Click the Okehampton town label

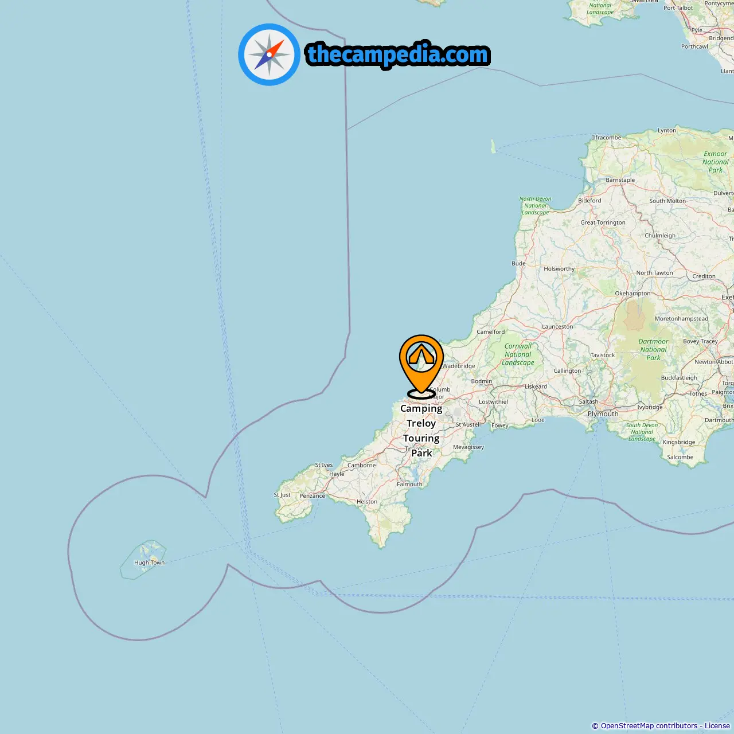pyautogui.click(x=633, y=294)
